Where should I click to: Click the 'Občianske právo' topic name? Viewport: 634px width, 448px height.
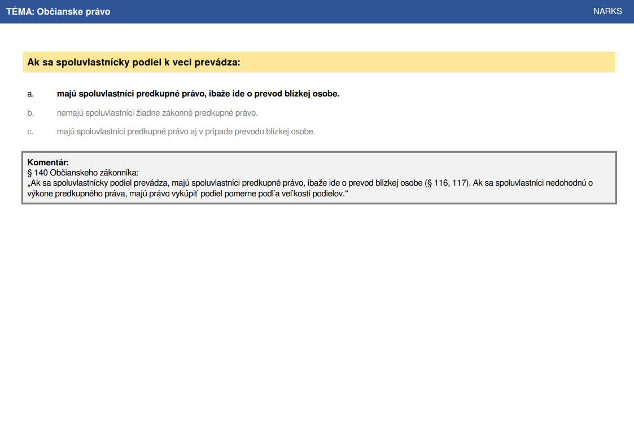(73, 11)
